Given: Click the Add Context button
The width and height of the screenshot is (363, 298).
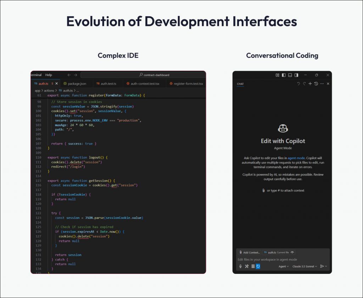Looking at the screenshot, I should pos(250,252).
